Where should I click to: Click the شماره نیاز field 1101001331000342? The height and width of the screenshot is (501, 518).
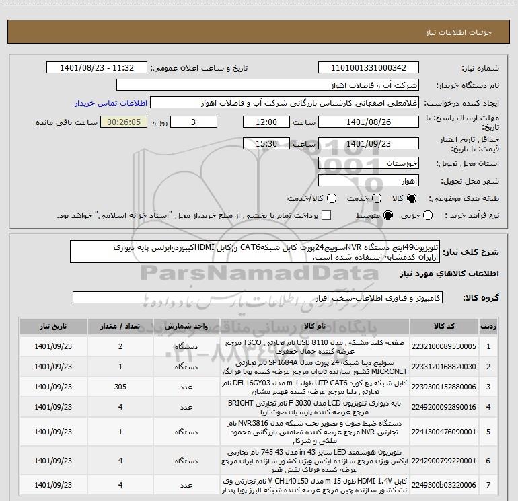point(369,67)
